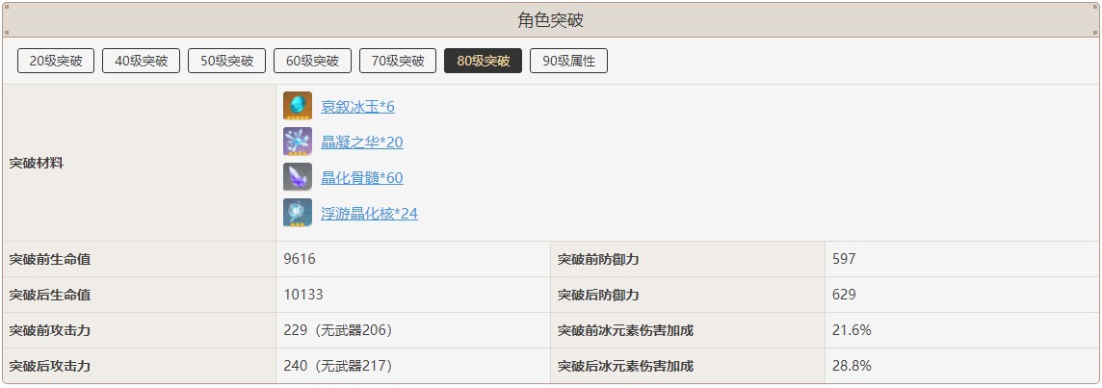
Task: Click the 28.8% ice damage bonus cell
Action: tap(852, 366)
